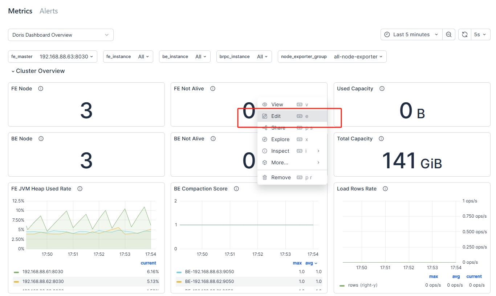
Task: Click info icon next to FE Node
Action: point(41,89)
